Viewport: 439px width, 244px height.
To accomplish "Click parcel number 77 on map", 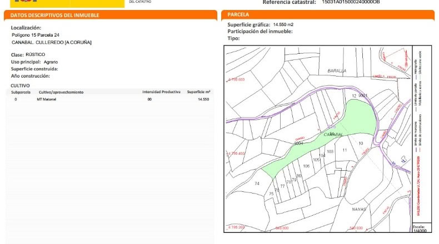I will point(282,186).
